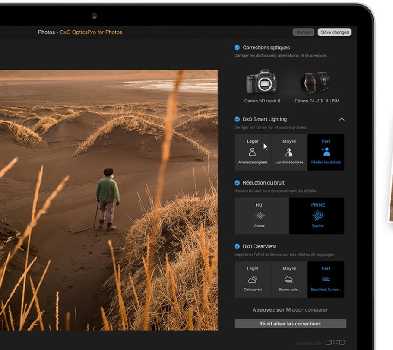This screenshot has width=393, height=350.
Task: Select ClearView Moyen cloud icon
Action: pos(289,279)
